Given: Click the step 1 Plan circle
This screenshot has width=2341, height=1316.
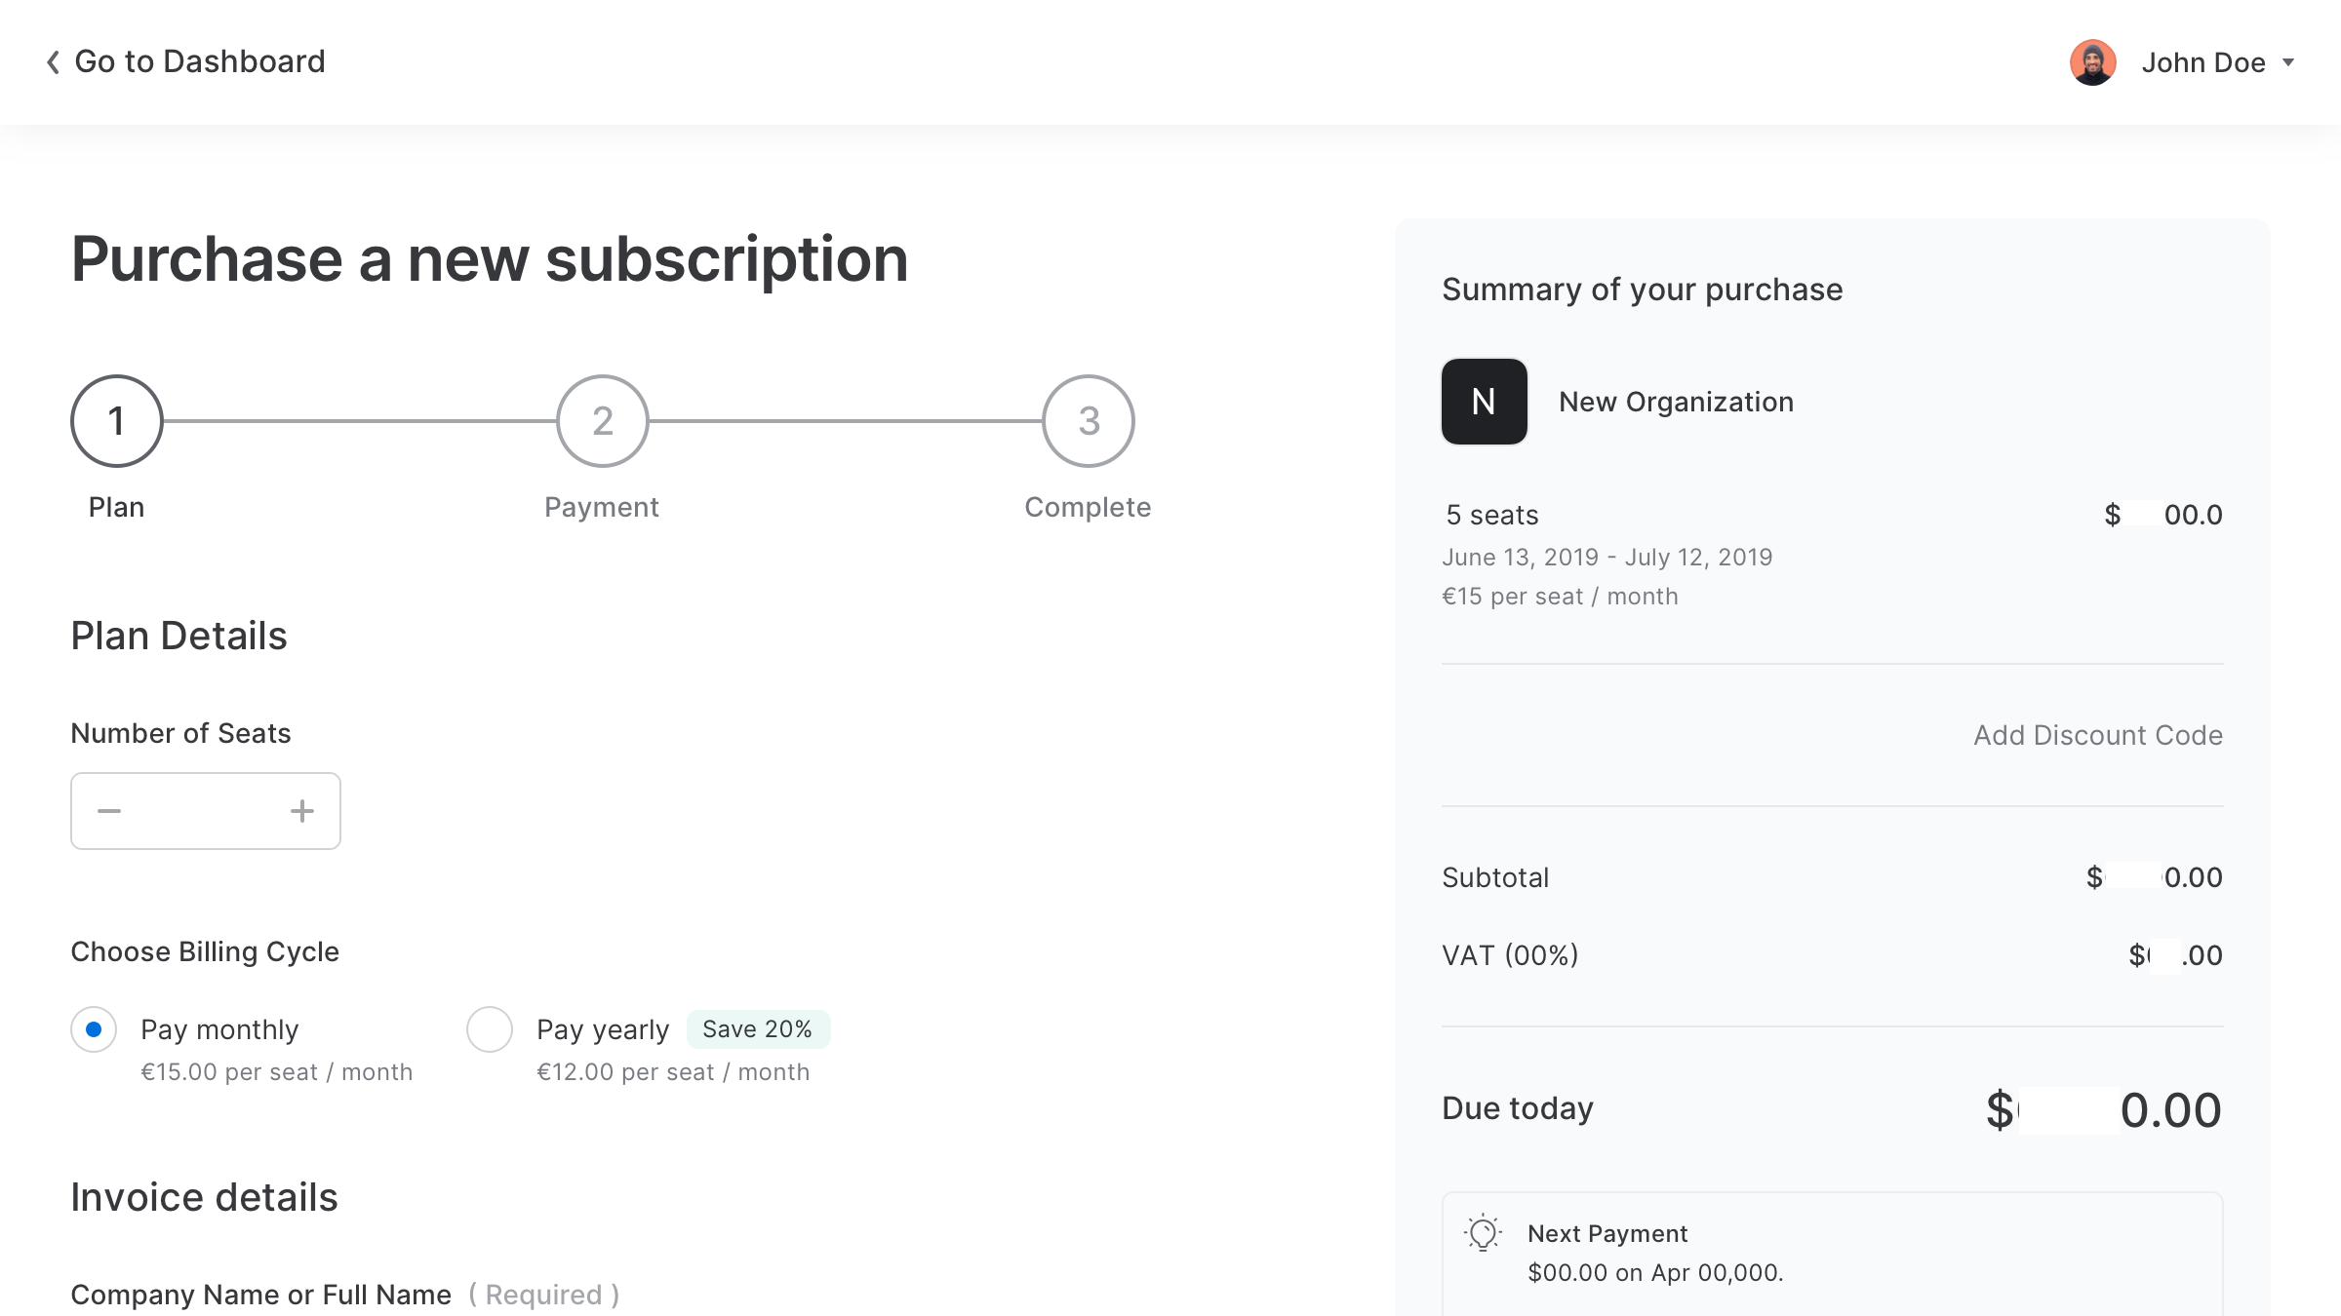Looking at the screenshot, I should tap(117, 421).
